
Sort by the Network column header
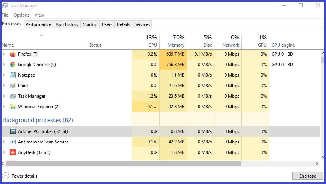[x=228, y=42]
